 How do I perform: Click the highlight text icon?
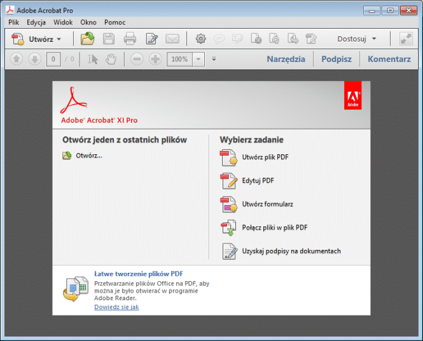tap(237, 39)
